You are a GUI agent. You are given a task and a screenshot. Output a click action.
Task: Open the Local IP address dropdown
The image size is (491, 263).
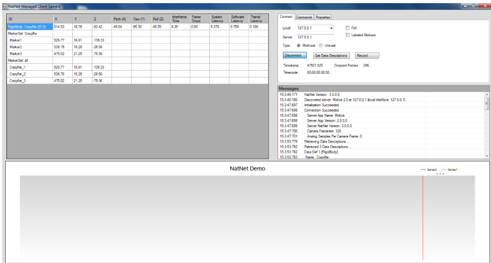pos(331,28)
